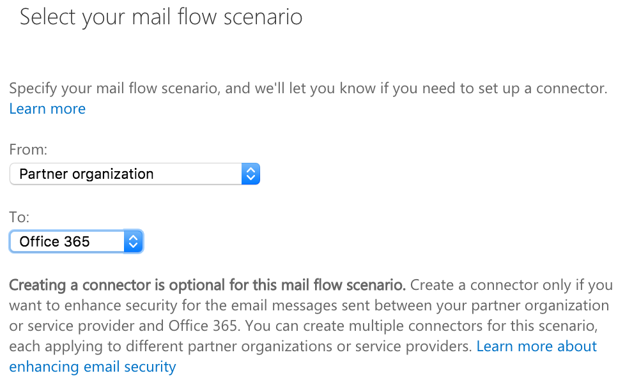Click the blue arrows on the To selector
The image size is (625, 387).
[133, 241]
